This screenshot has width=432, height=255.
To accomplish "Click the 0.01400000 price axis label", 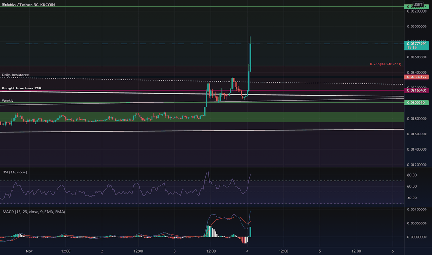I will coord(417,149).
